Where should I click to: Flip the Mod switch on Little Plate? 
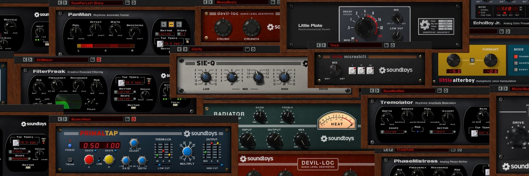pyautogui.click(x=352, y=39)
